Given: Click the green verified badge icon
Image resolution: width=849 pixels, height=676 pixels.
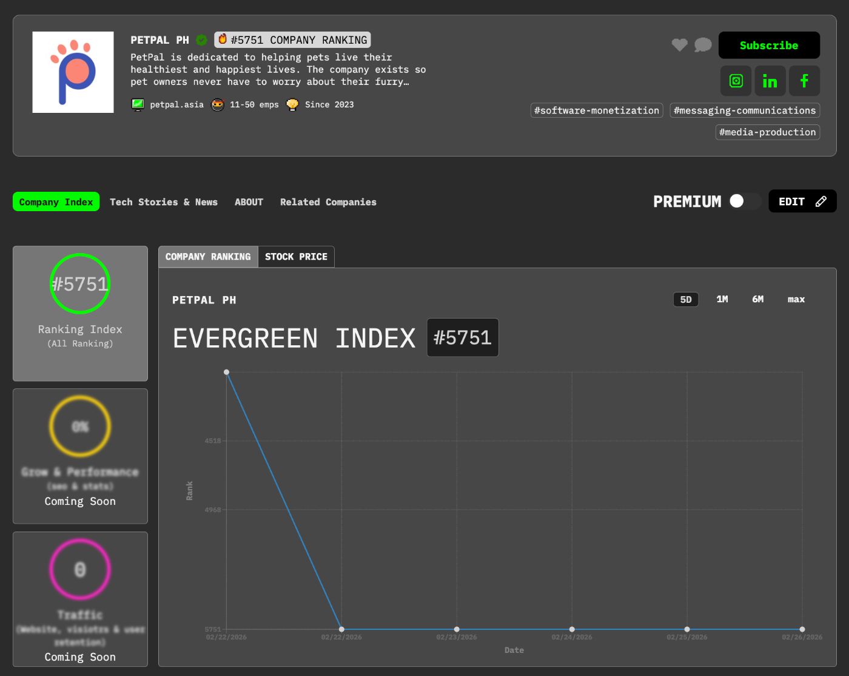Looking at the screenshot, I should click(x=201, y=40).
